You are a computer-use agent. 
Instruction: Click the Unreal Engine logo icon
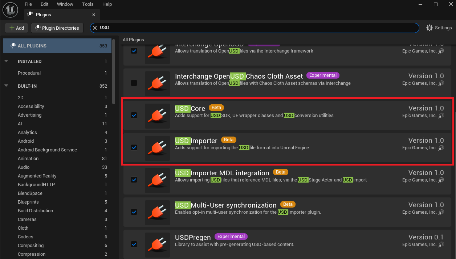(11, 9)
